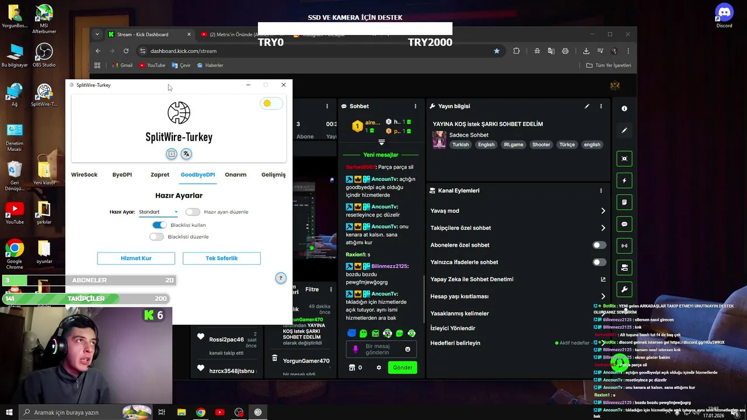Switch to the Zapret tab
This screenshot has width=747, height=420.
[160, 174]
